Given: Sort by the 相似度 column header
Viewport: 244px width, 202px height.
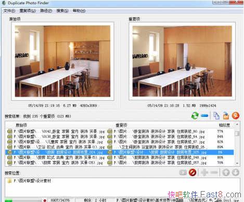Looking at the screenshot, I should [x=224, y=125].
